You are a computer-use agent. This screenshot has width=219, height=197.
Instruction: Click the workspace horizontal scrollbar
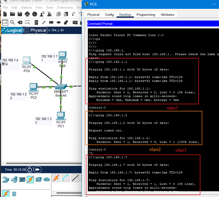(44, 163)
